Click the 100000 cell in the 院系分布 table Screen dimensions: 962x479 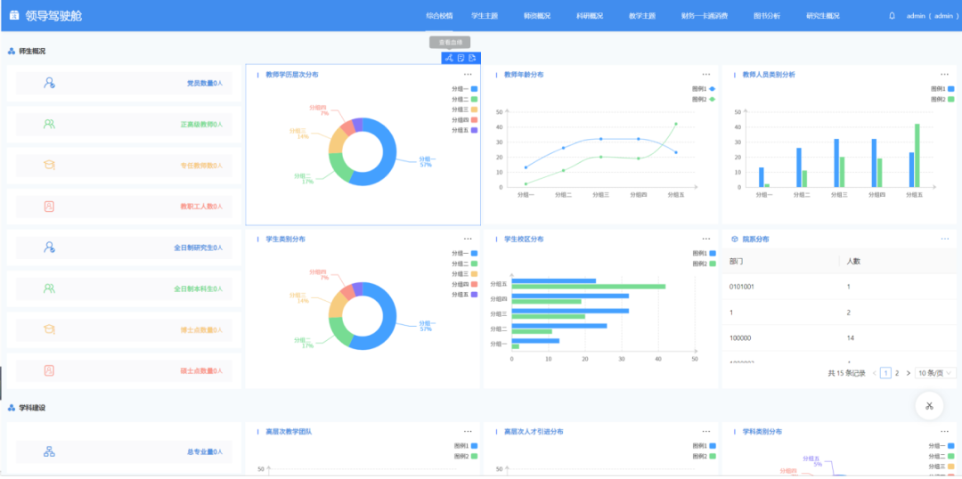(740, 338)
